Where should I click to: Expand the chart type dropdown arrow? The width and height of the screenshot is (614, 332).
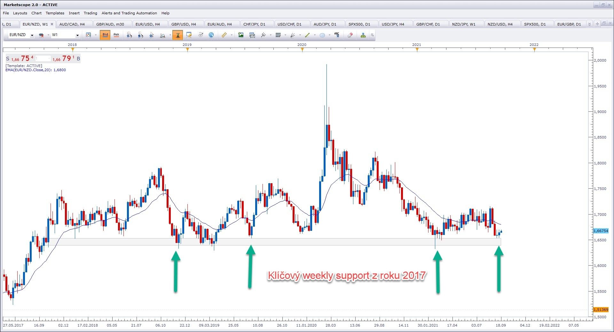pos(96,35)
